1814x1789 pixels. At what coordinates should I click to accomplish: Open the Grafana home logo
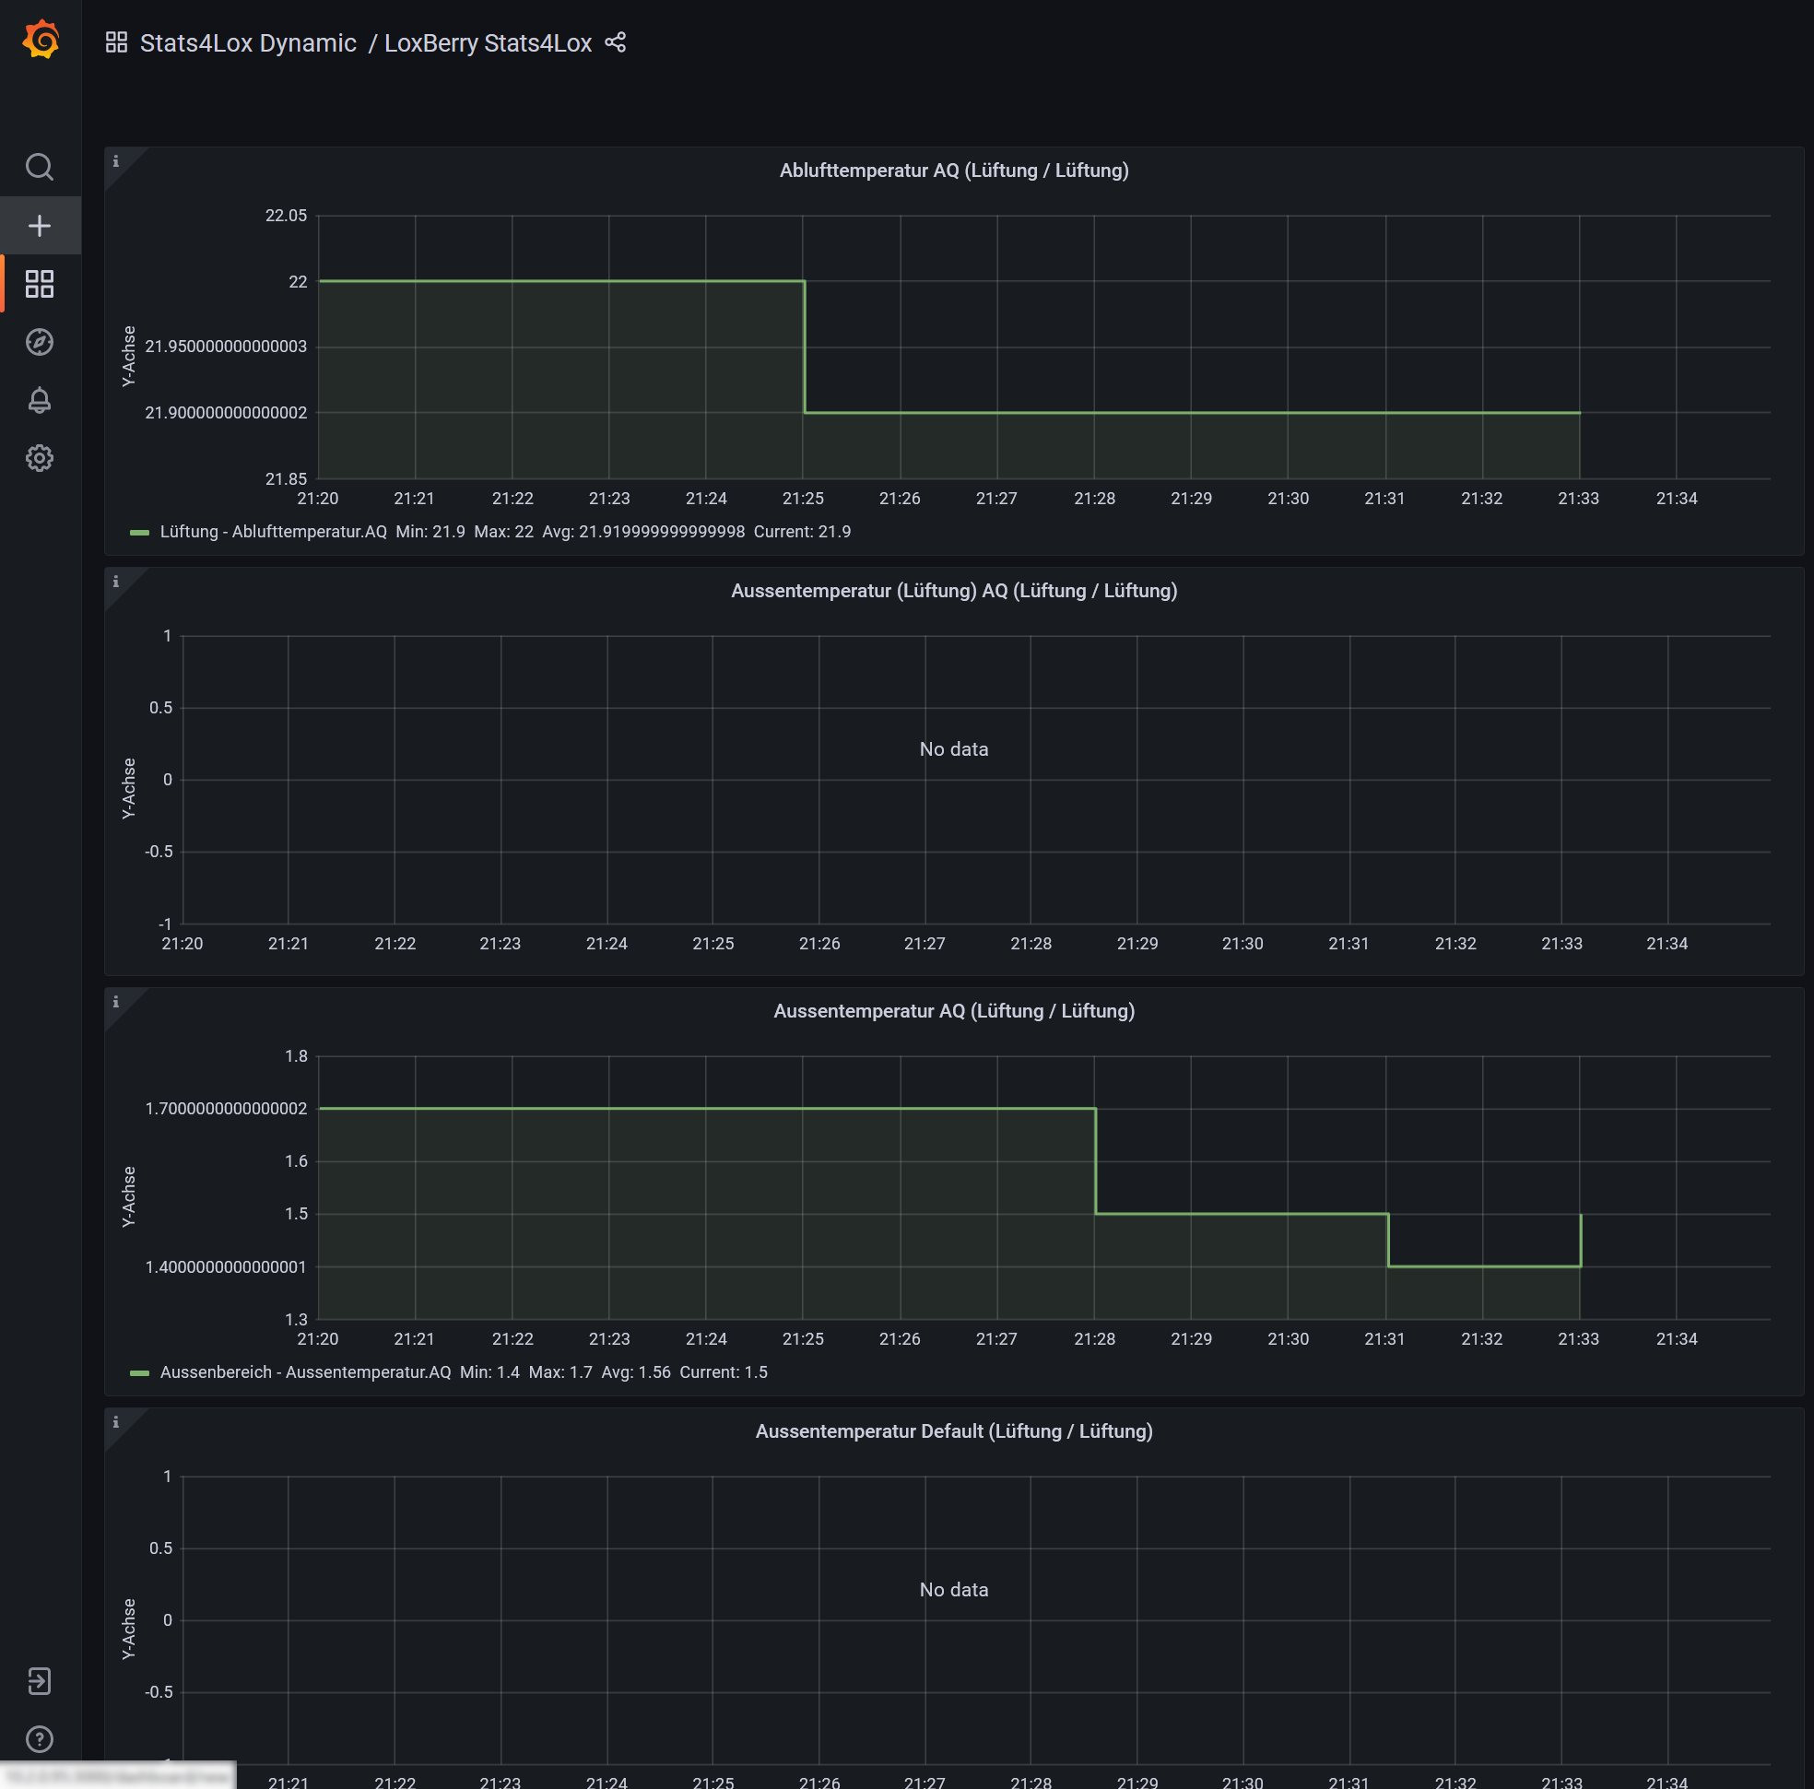pos(41,41)
